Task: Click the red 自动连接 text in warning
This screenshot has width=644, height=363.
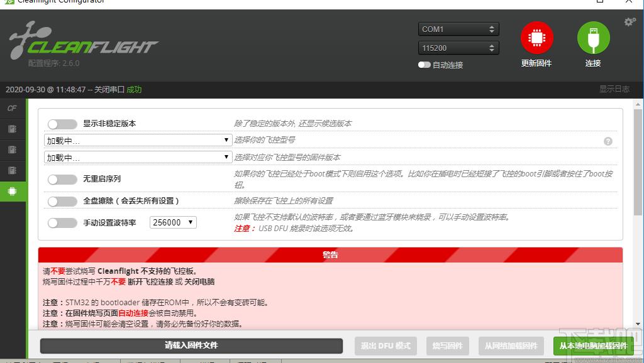Action: click(133, 313)
